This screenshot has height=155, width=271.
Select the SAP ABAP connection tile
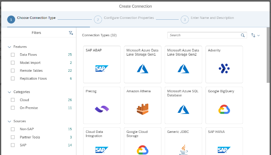(x=102, y=64)
